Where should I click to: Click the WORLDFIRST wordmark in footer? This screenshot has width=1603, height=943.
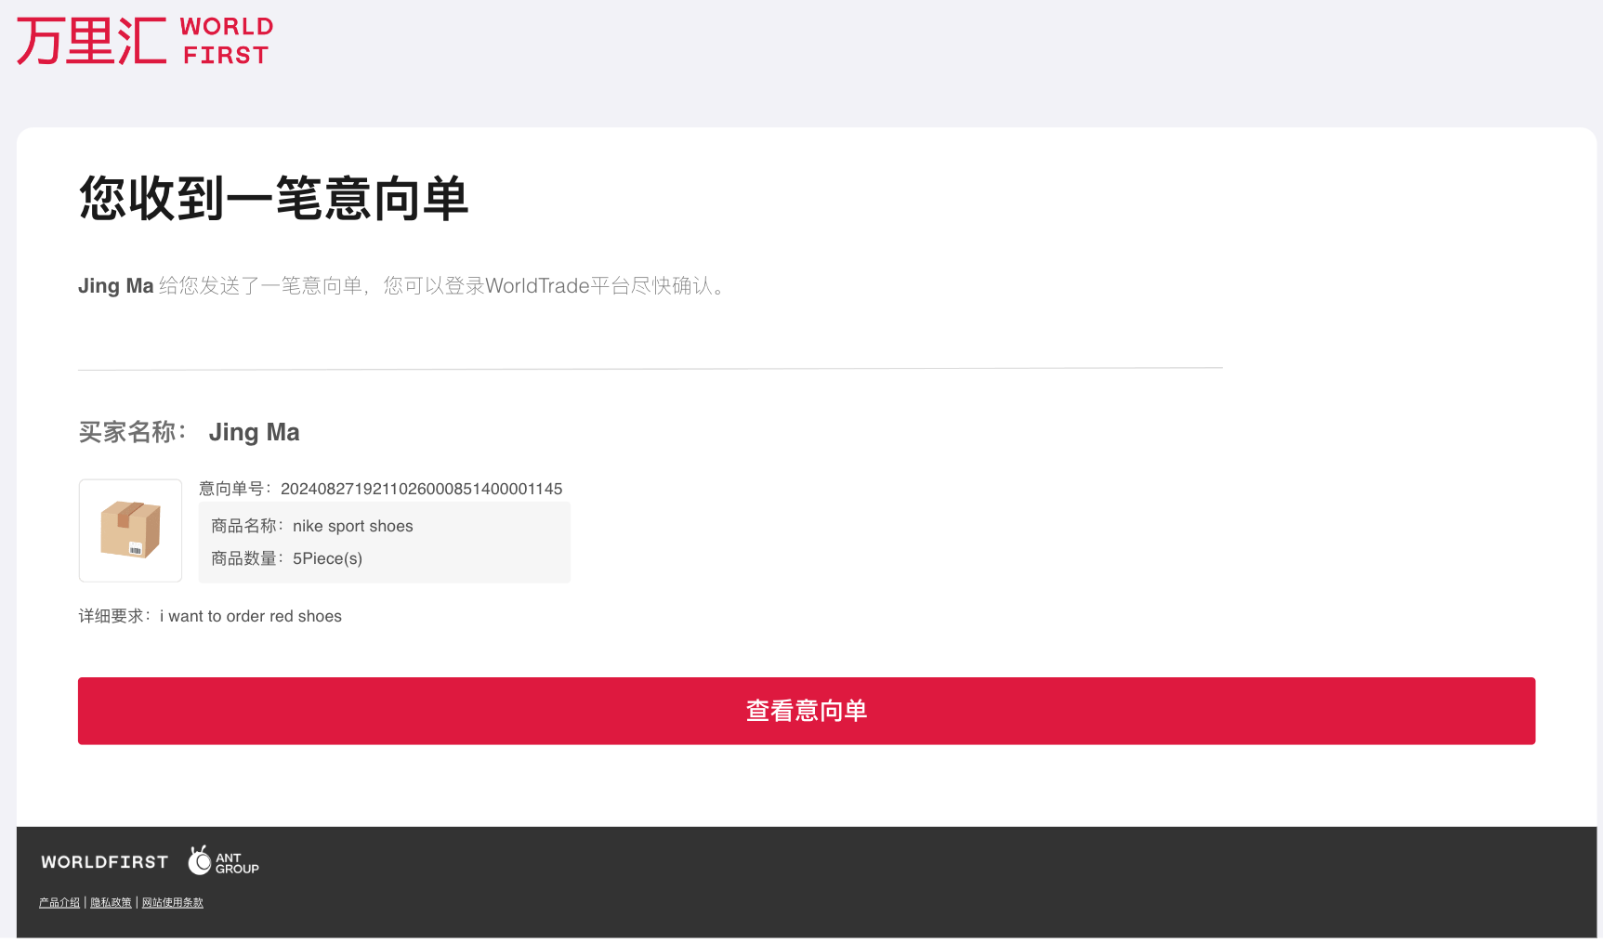[104, 861]
